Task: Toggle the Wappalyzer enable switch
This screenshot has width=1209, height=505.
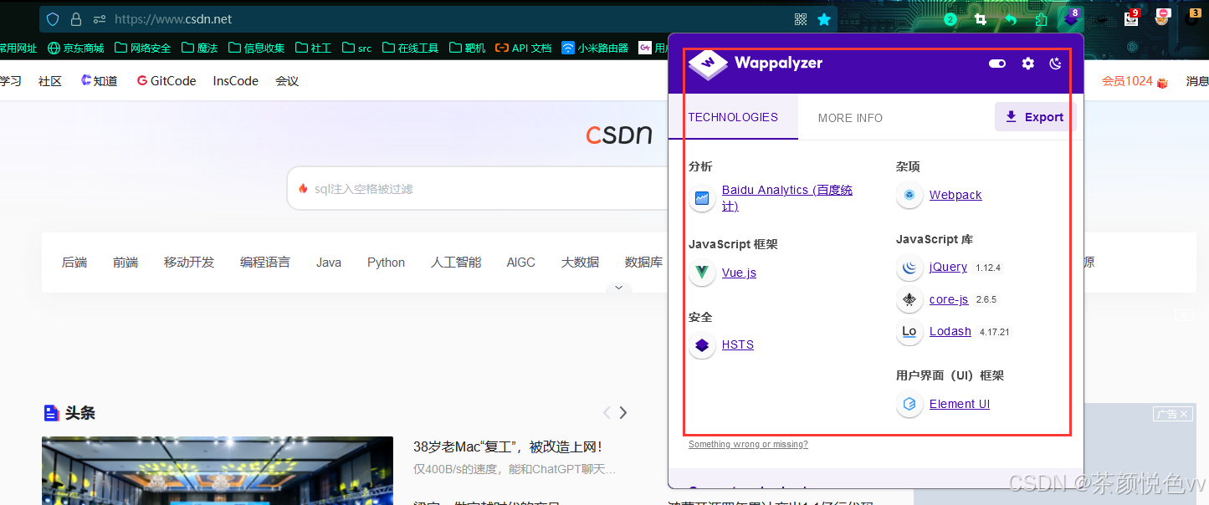Action: coord(997,64)
